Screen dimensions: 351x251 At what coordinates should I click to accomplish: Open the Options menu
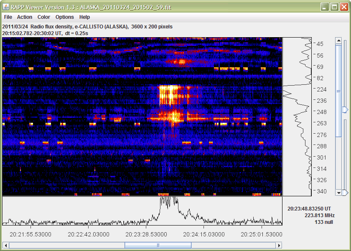tap(64, 17)
